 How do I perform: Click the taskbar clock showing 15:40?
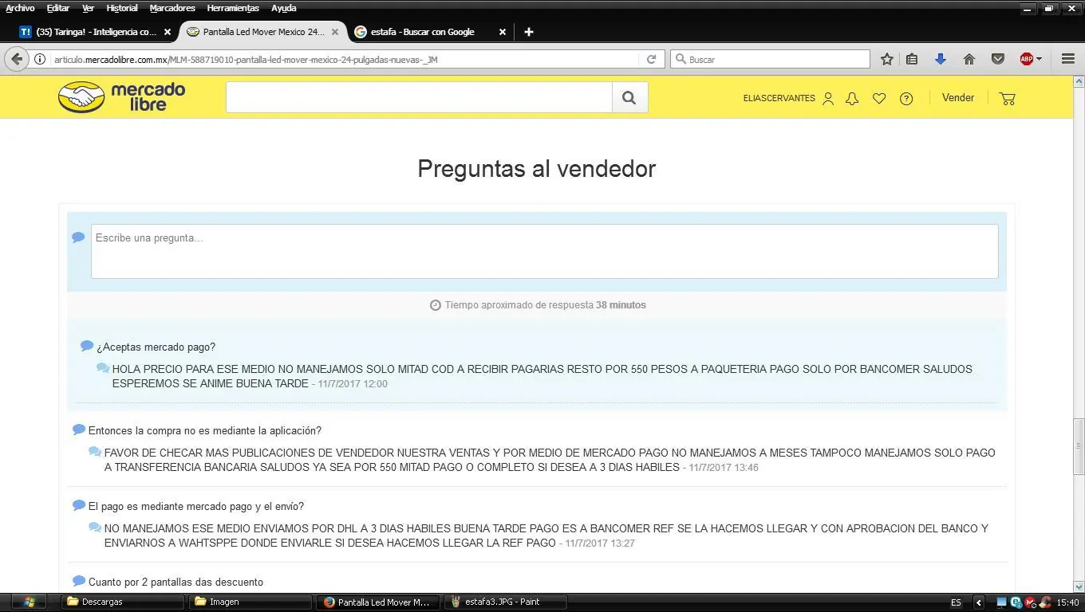pyautogui.click(x=1067, y=602)
